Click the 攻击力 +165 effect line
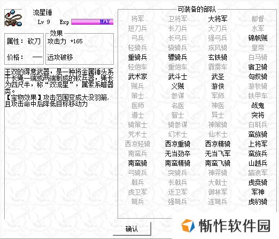This screenshot has height=239, width=279. pos(65,41)
